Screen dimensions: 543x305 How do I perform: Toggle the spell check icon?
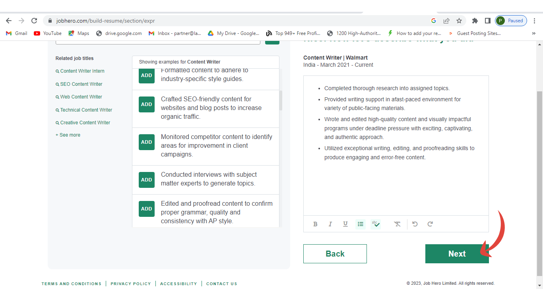(x=376, y=224)
